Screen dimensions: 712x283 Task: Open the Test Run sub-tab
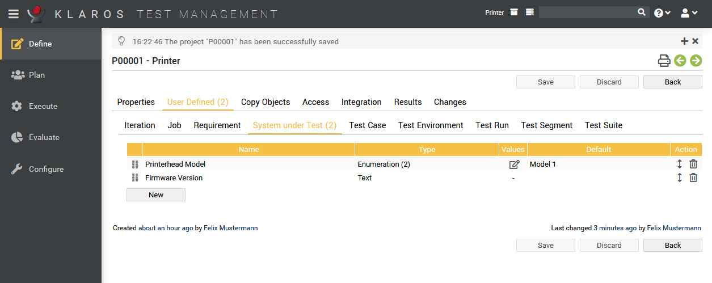pyautogui.click(x=492, y=125)
